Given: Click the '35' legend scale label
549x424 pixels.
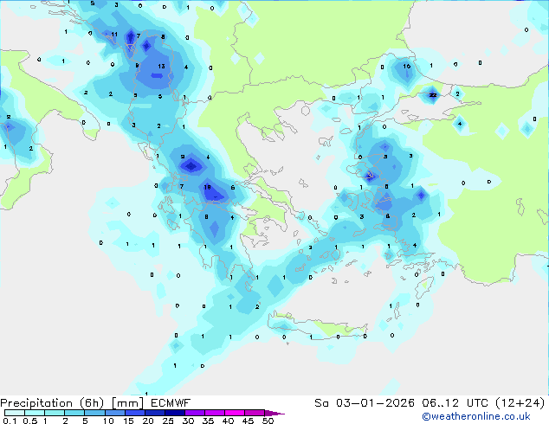Looking at the screenshot, I should click(x=208, y=421).
